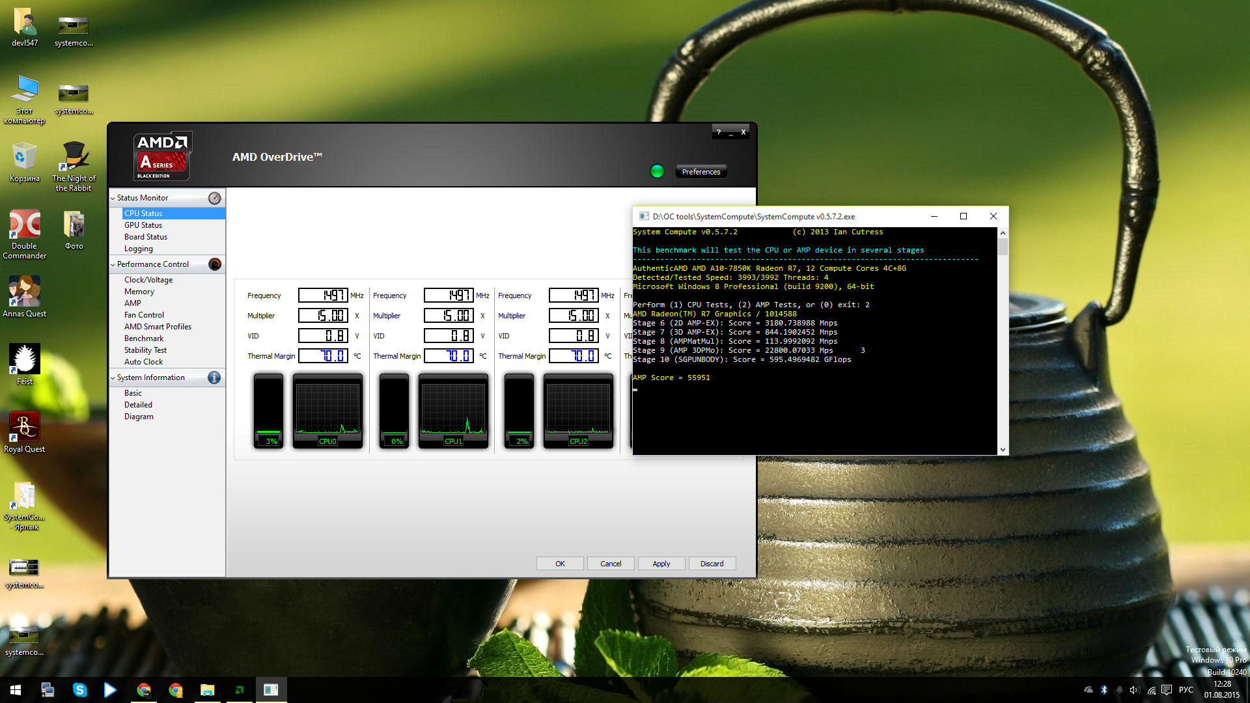
Task: Click the System Information info icon
Action: (x=214, y=378)
